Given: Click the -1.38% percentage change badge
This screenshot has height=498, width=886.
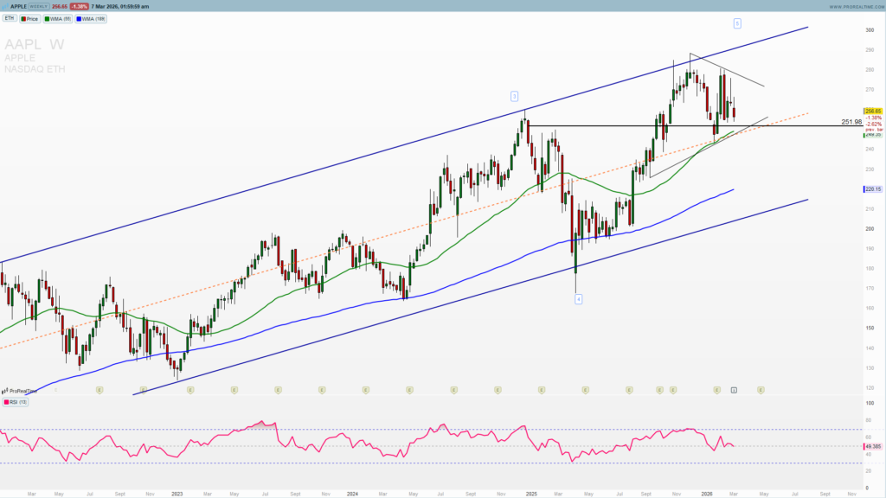Looking at the screenshot, I should click(78, 4).
